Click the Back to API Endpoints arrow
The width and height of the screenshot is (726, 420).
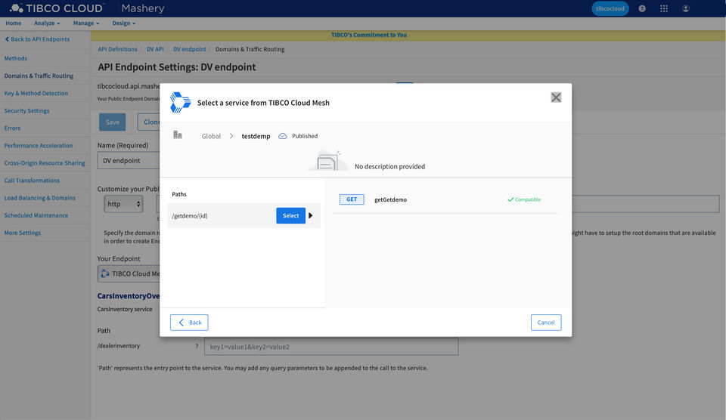[x=7, y=39]
